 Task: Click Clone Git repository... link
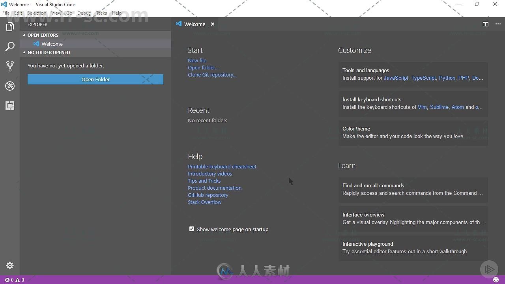(x=212, y=75)
